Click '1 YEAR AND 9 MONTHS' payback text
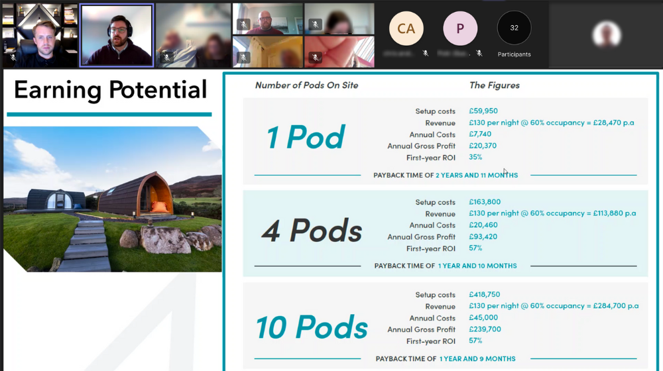663x371 pixels. [x=477, y=359]
